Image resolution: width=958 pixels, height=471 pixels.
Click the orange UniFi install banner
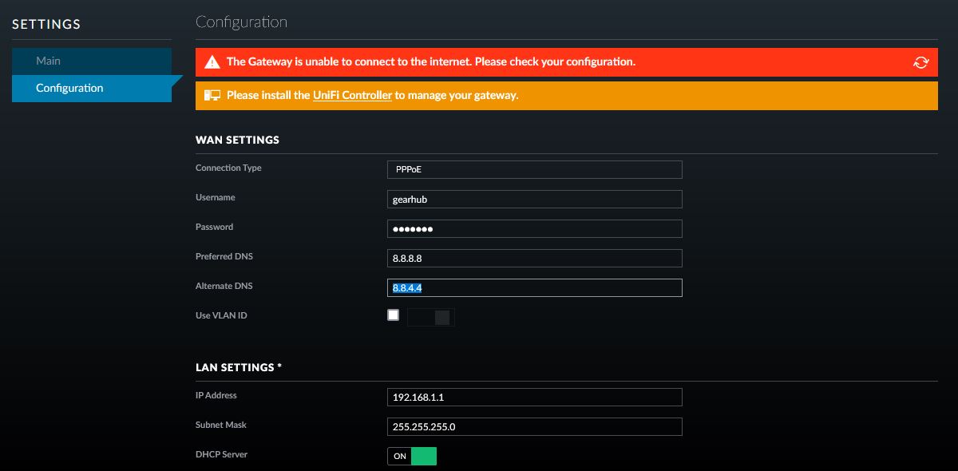[x=567, y=95]
